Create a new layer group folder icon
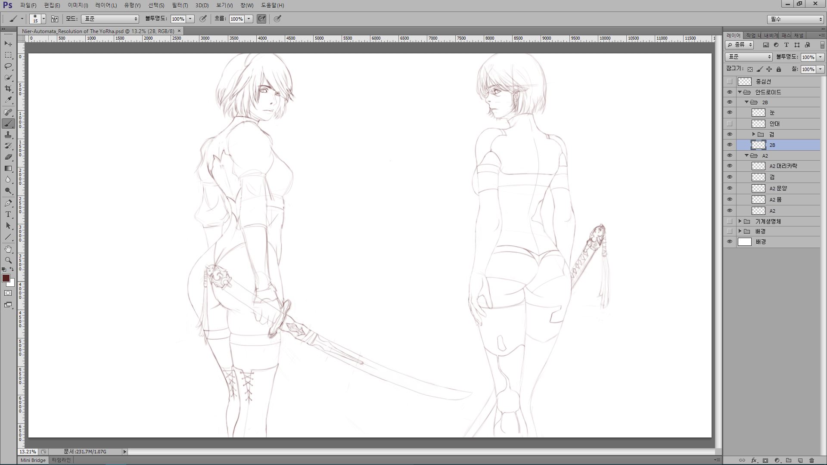 pos(789,460)
